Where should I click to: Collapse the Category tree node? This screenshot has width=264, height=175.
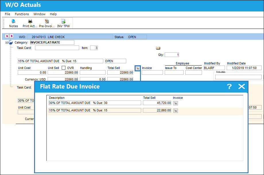point(7,42)
